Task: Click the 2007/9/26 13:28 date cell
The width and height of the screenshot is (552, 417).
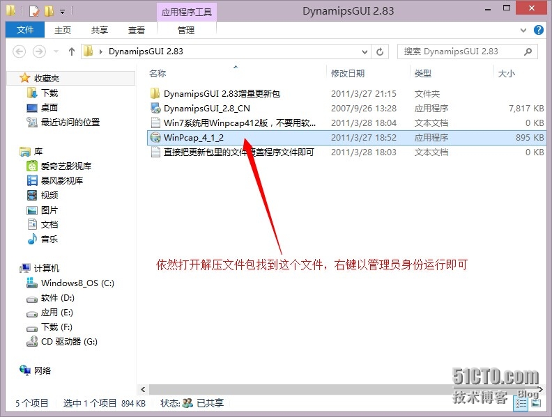Action: pos(364,109)
